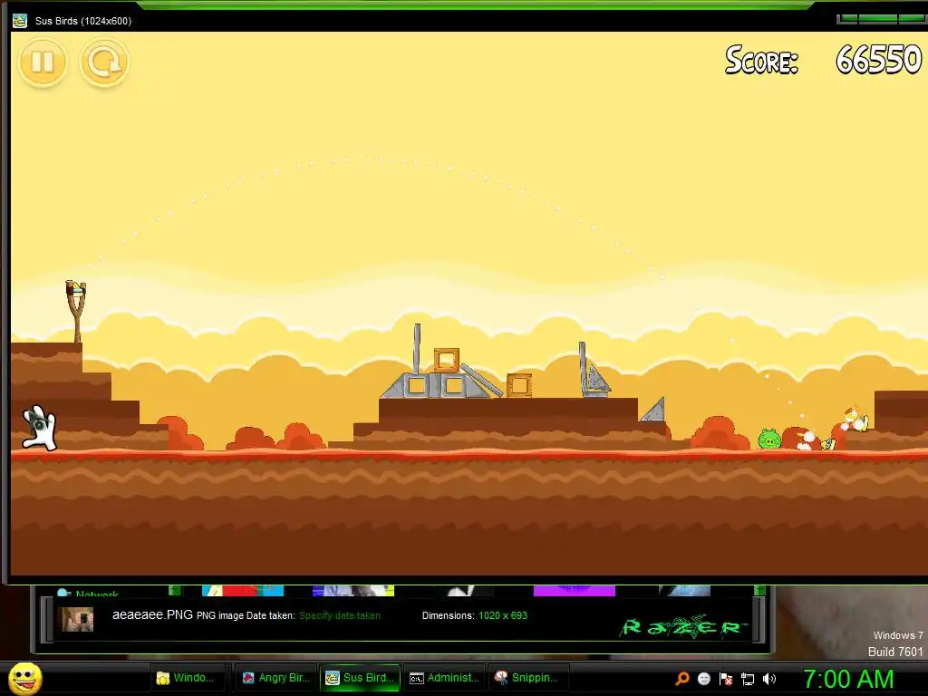Click the white round tray icon
The width and height of the screenshot is (928, 696).
tap(703, 679)
